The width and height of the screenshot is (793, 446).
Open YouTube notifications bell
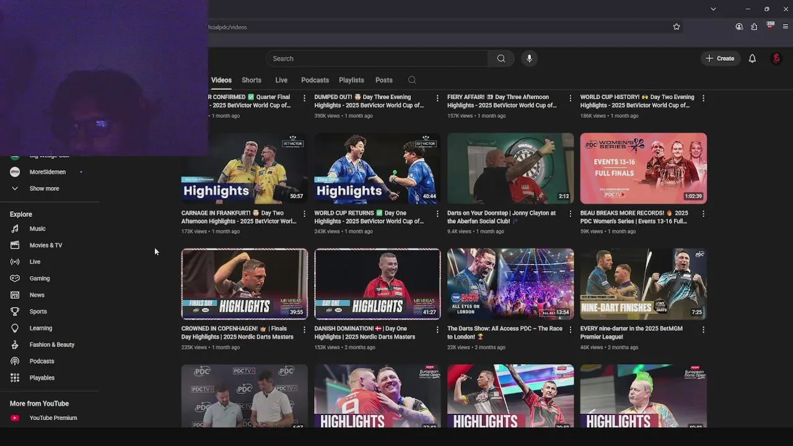click(752, 59)
